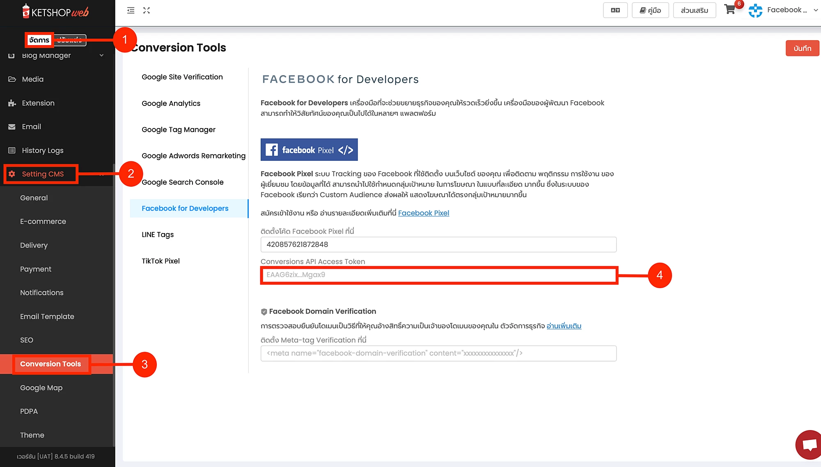Viewport: 821px width, 467px height.
Task: Switch to Google Tag Manager tab
Action: 179,130
